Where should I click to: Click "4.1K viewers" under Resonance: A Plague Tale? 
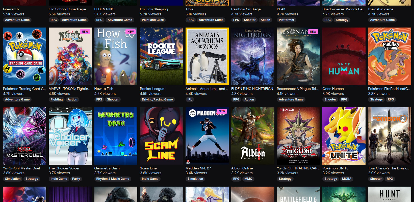[x=287, y=94]
